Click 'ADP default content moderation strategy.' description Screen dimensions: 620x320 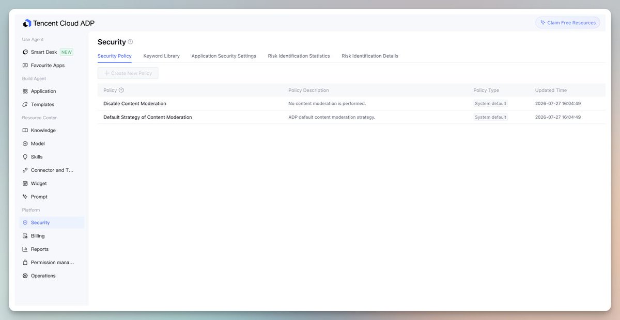[332, 117]
